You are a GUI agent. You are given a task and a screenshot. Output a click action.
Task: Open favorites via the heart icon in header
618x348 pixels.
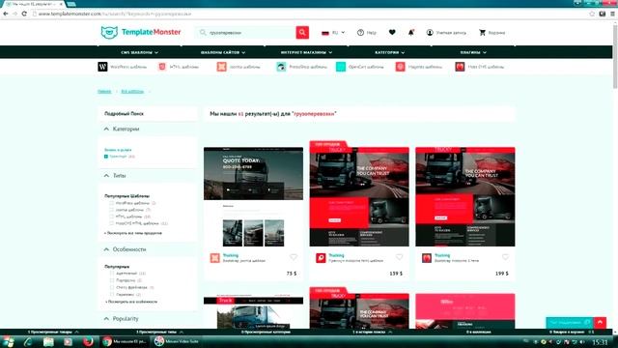[x=392, y=32]
